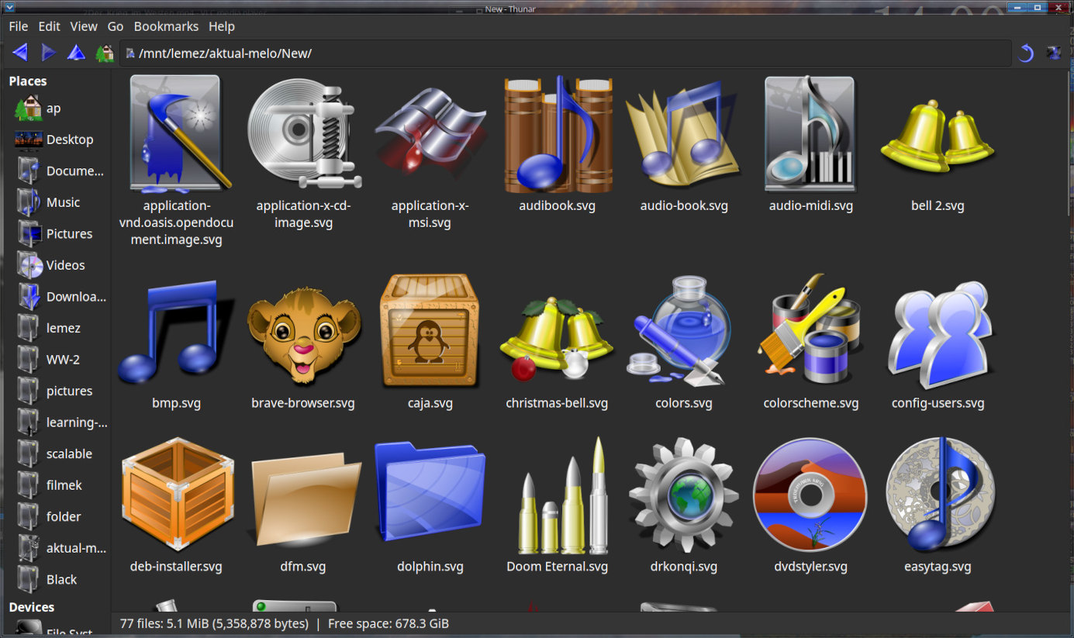Select deb-installer.svg orange box icon
The image size is (1074, 638).
point(178,493)
